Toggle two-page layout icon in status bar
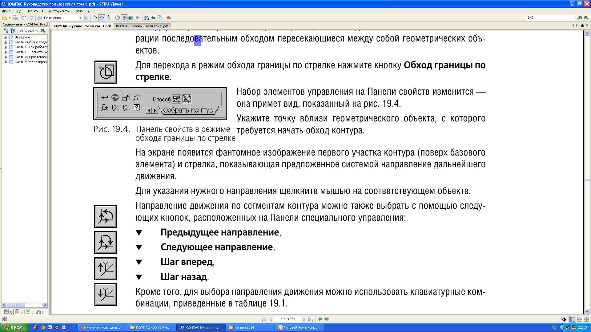This screenshot has width=591, height=332. pyautogui.click(x=580, y=319)
